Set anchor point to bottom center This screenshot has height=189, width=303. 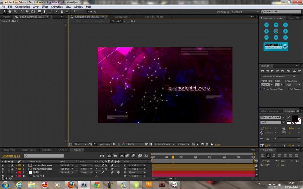coord(276,37)
